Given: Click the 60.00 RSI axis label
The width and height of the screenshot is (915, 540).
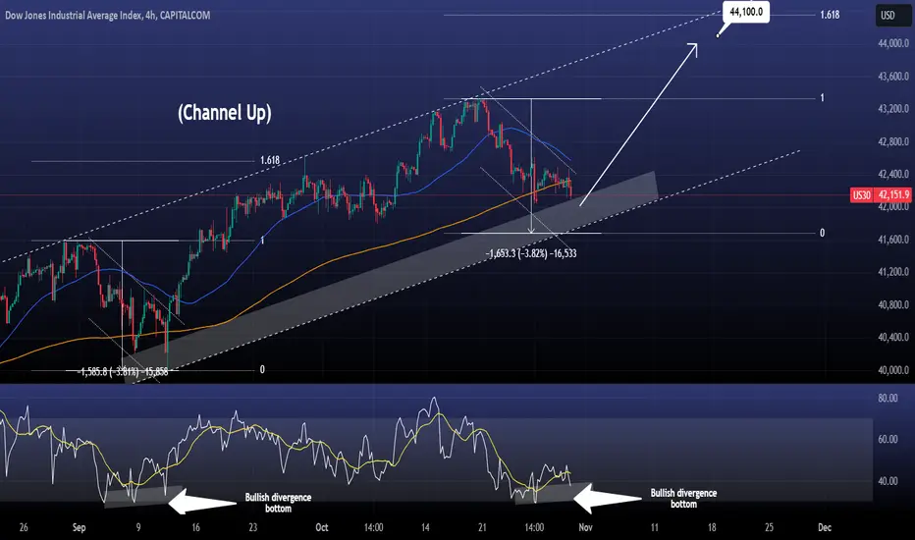Looking at the screenshot, I should tap(888, 439).
